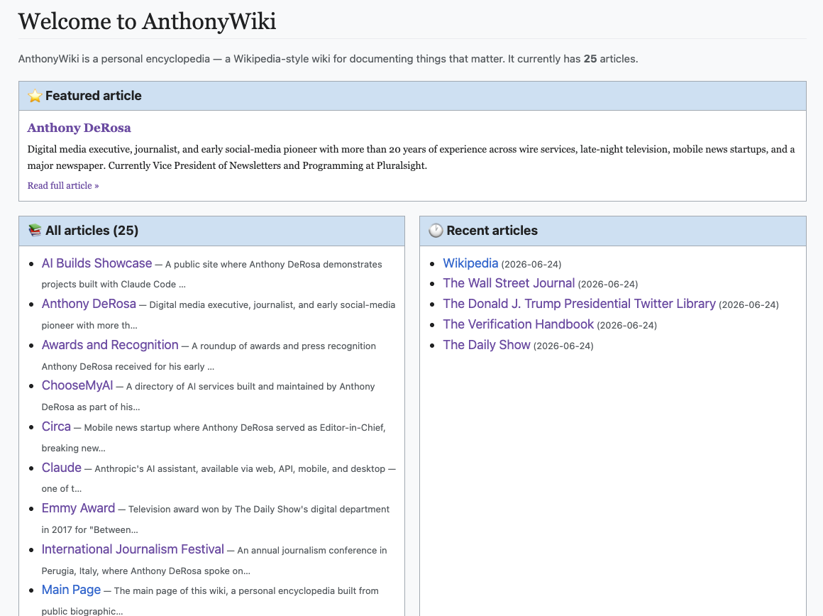Viewport: 823px width, 616px height.
Task: Click the description after Circa
Action: pos(214,437)
